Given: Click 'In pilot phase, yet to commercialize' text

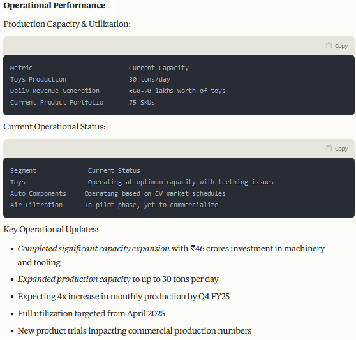Looking at the screenshot, I should [151, 205].
